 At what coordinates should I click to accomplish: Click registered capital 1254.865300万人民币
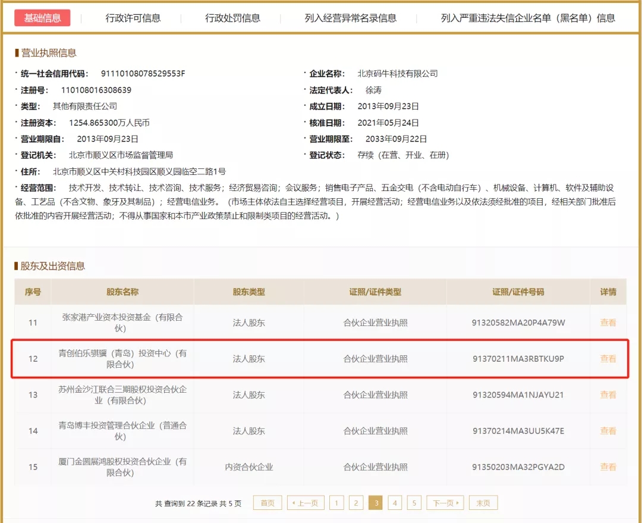(x=109, y=123)
